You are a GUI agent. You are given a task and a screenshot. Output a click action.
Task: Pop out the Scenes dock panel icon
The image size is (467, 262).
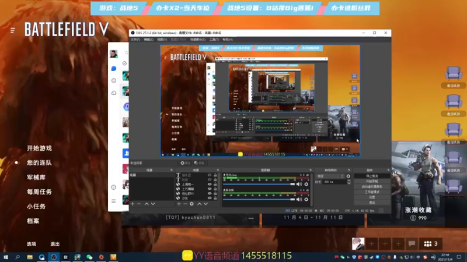pyautogui.click(x=172, y=170)
